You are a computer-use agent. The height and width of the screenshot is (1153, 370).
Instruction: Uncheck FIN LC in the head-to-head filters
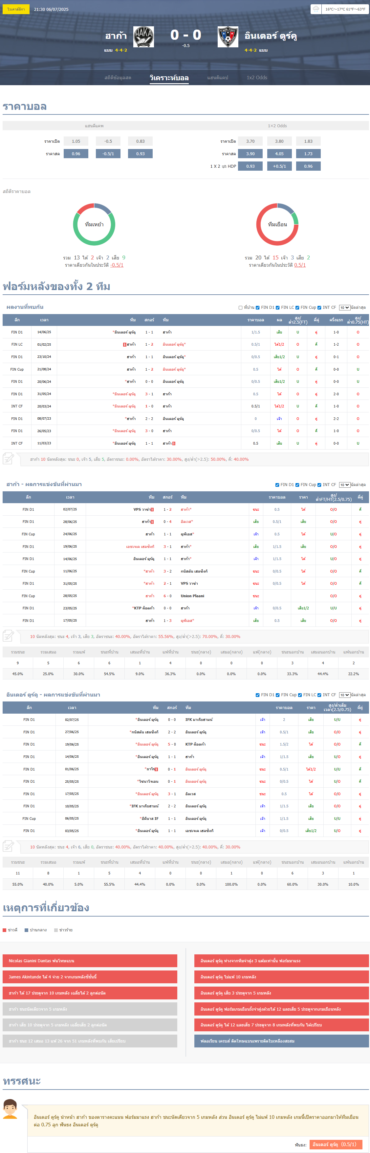click(x=277, y=307)
